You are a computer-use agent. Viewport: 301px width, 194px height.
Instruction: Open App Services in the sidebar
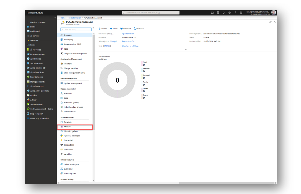pyautogui.click(x=34, y=59)
